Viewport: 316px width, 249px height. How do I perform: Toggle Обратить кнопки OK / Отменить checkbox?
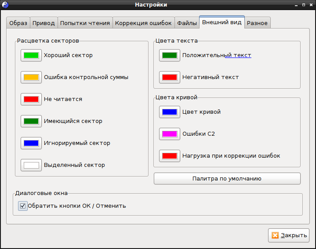(23, 206)
